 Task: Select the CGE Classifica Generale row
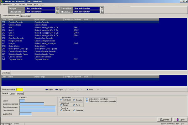pyautogui.click(x=80, y=22)
